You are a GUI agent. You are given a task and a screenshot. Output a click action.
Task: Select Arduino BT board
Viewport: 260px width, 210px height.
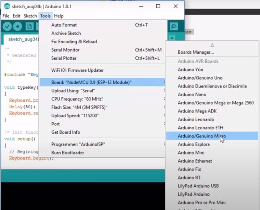click(212, 178)
